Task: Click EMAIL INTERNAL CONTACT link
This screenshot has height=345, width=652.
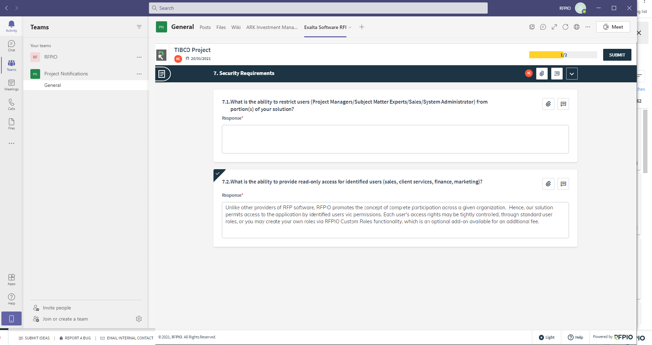Action: [127, 338]
